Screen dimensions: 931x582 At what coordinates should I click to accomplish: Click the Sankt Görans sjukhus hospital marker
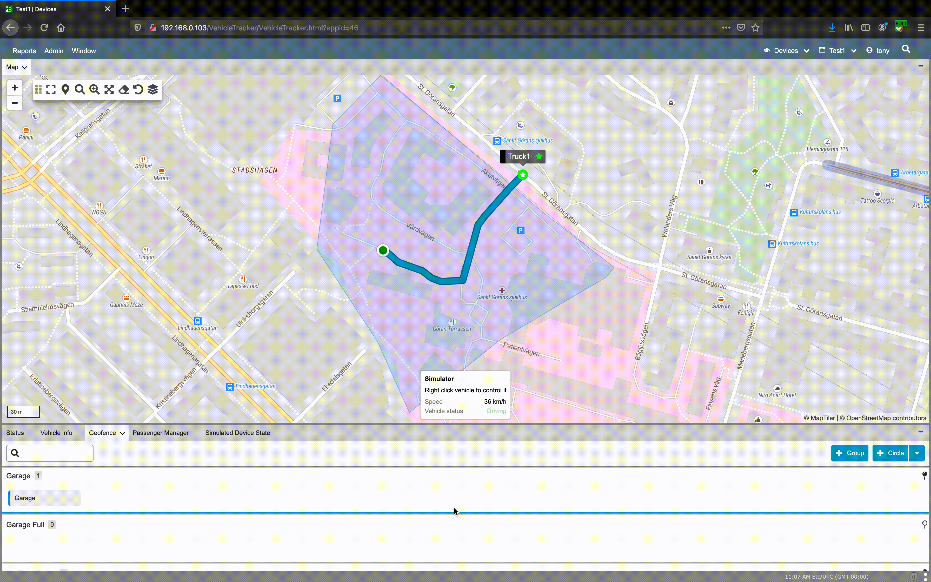pos(502,290)
